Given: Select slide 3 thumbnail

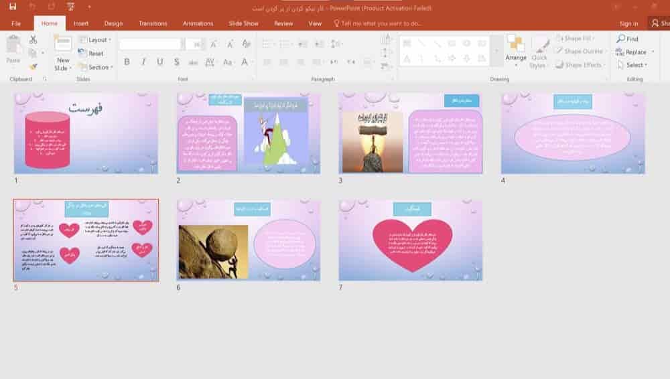Looking at the screenshot, I should pyautogui.click(x=411, y=133).
